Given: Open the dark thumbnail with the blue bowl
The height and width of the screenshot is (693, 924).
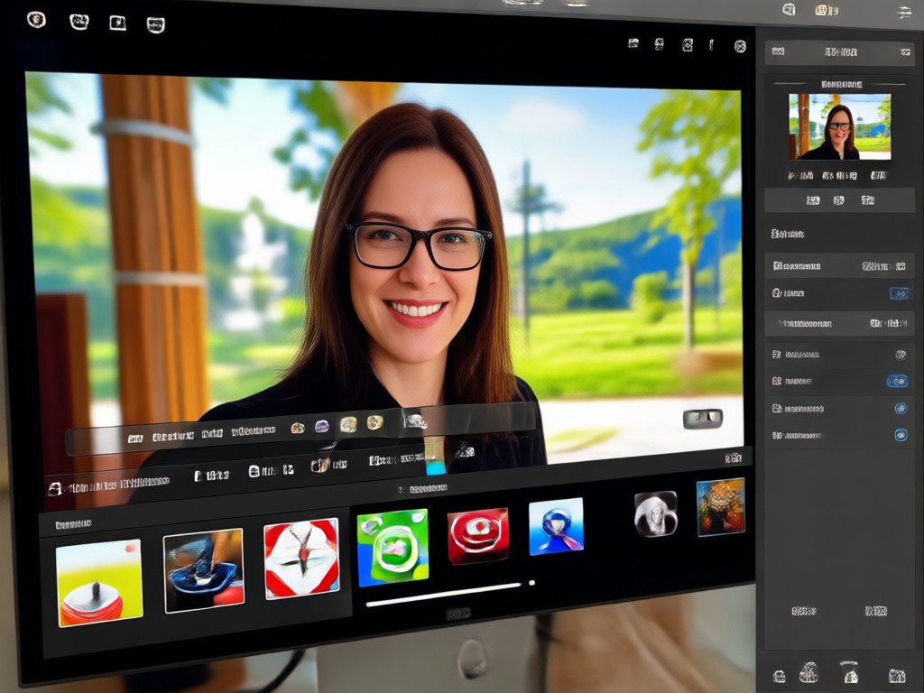Looking at the screenshot, I should click(203, 570).
